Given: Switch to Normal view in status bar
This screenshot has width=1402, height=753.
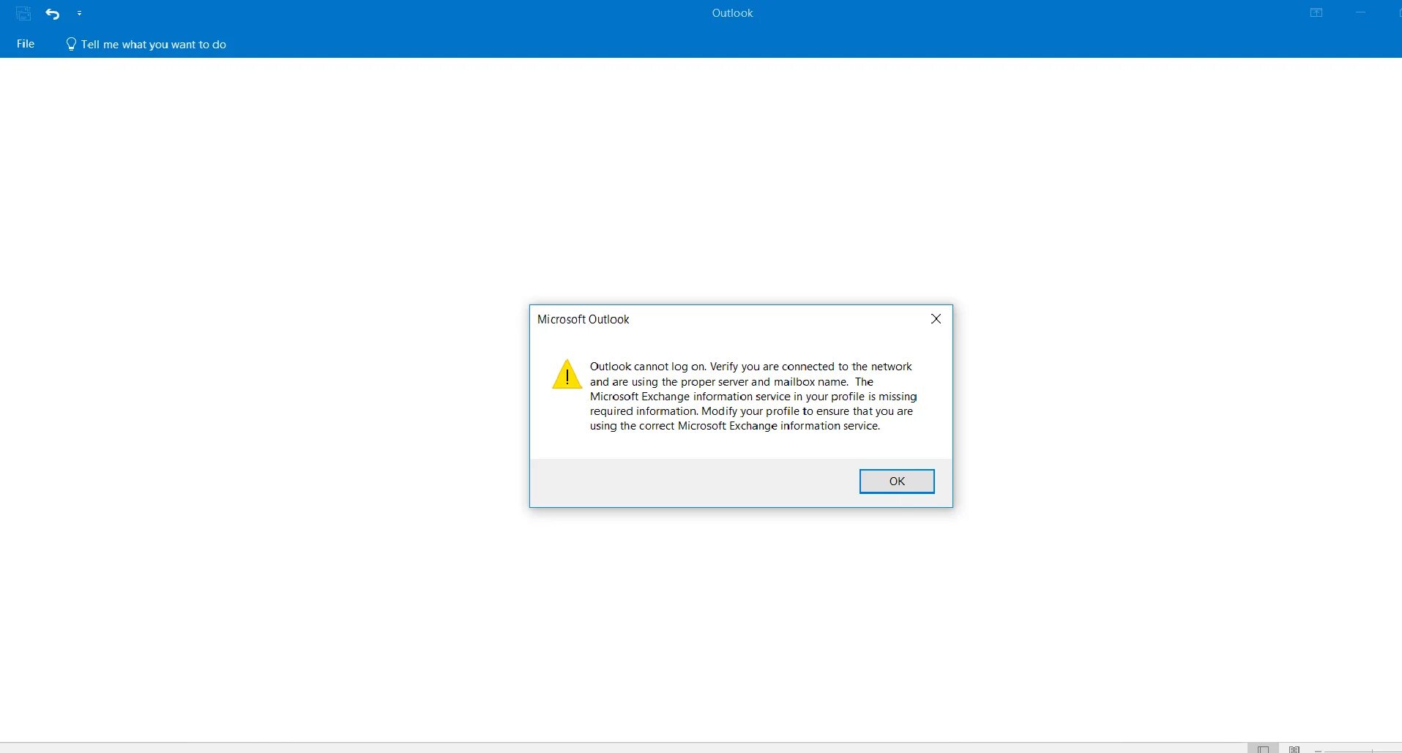Looking at the screenshot, I should click(1263, 749).
